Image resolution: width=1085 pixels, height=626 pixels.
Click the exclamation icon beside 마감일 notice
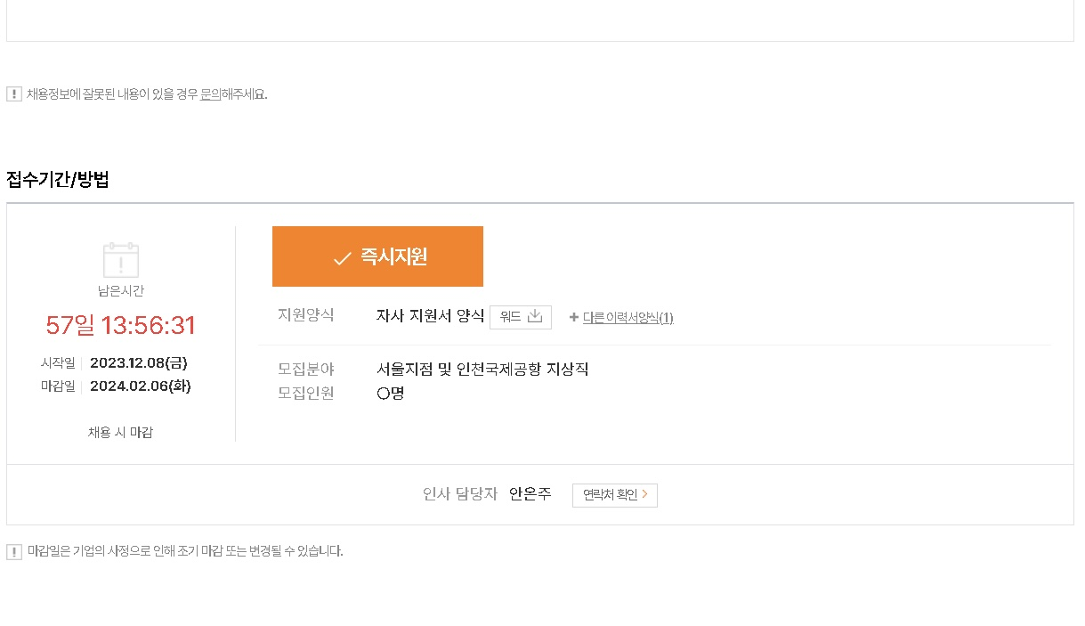pos(14,551)
